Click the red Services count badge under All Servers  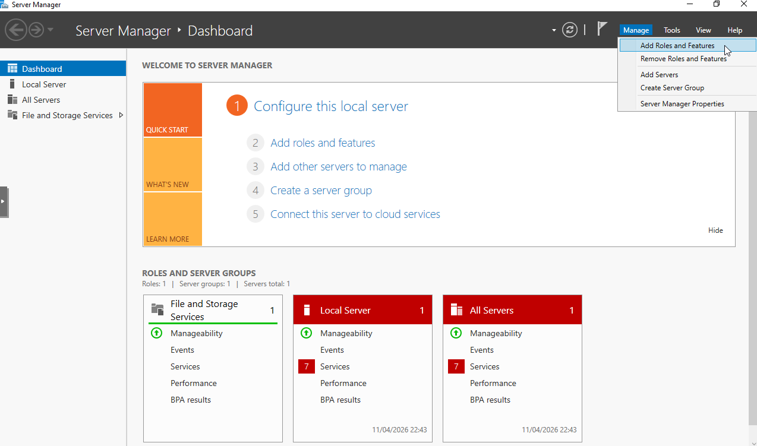pos(456,366)
